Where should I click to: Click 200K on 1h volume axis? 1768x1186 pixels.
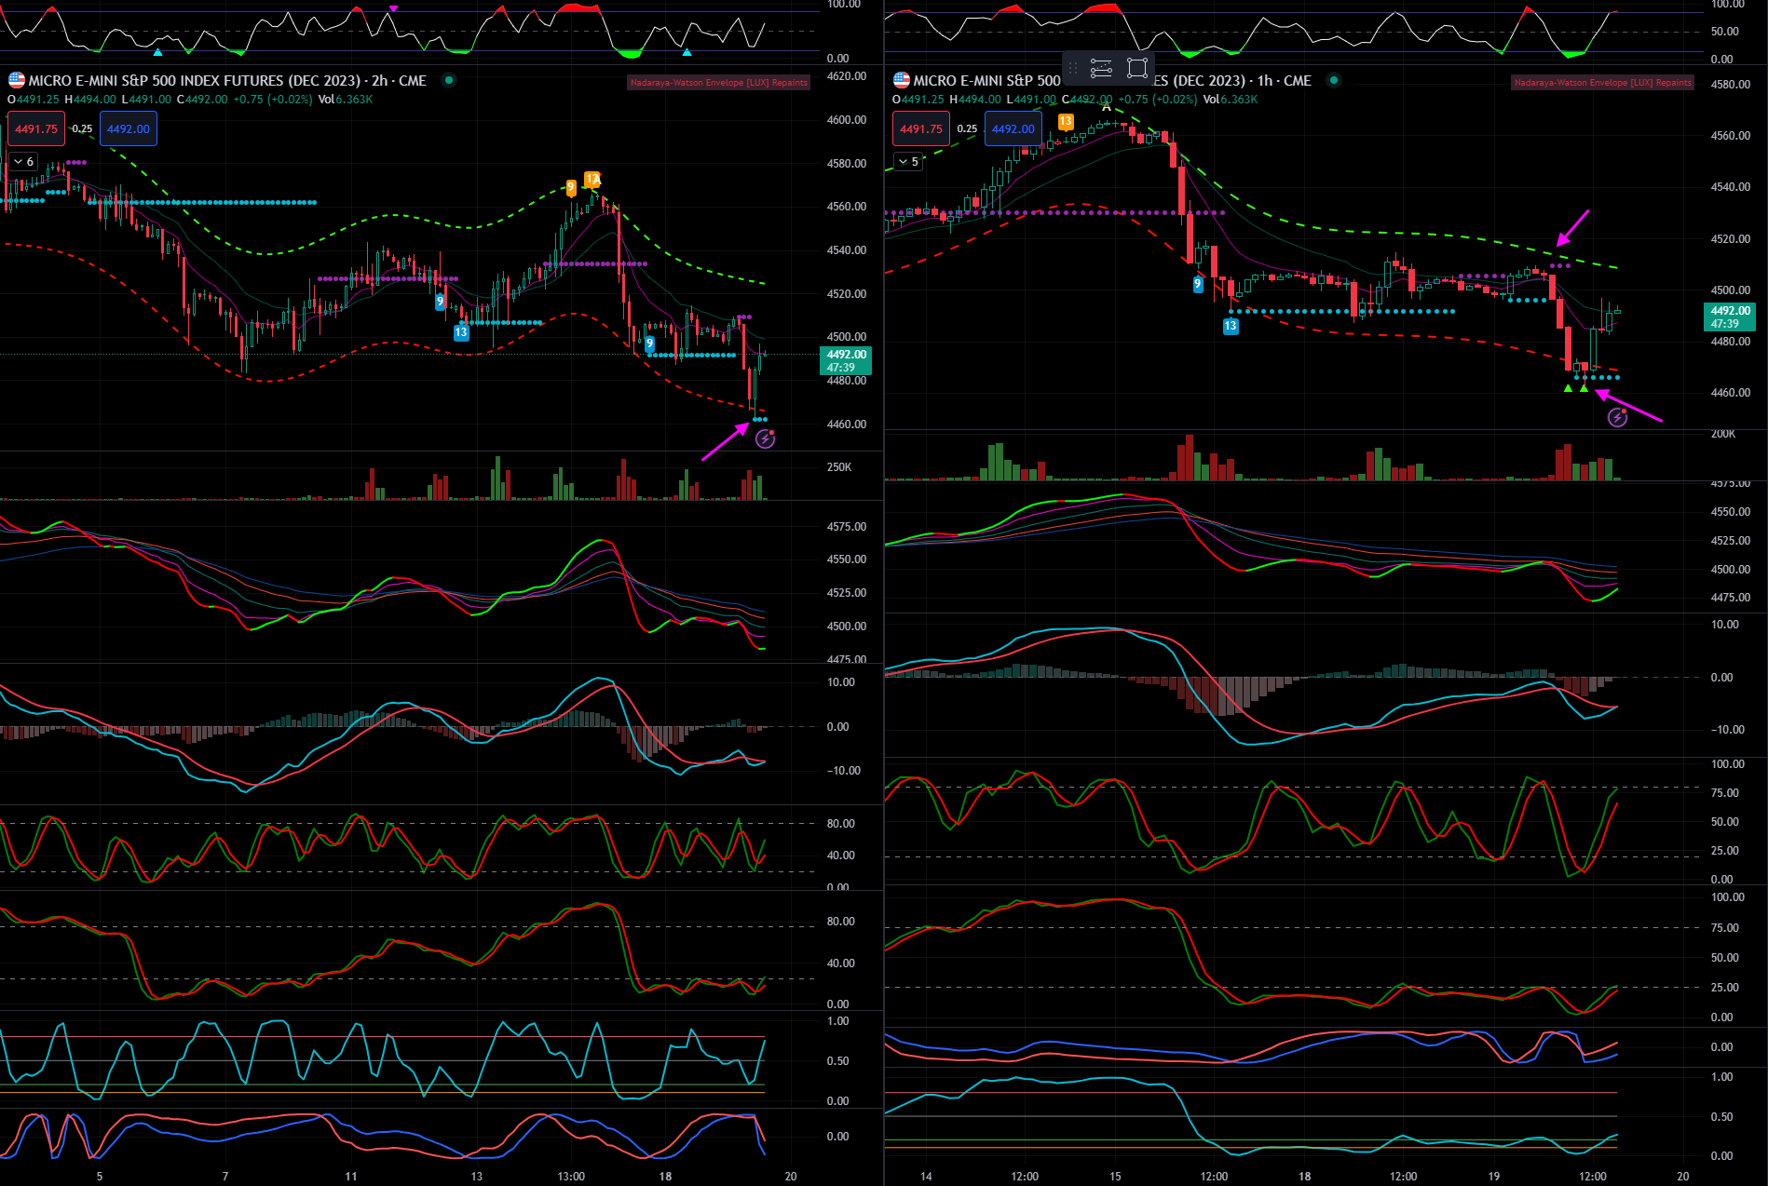click(x=1723, y=434)
